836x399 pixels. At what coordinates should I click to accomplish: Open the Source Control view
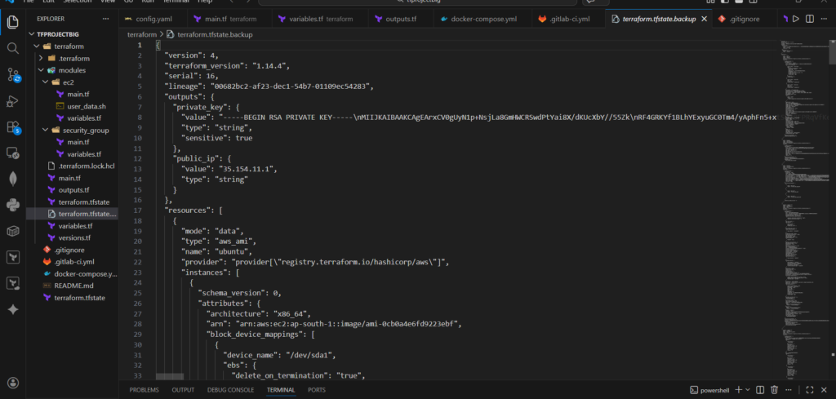point(13,75)
